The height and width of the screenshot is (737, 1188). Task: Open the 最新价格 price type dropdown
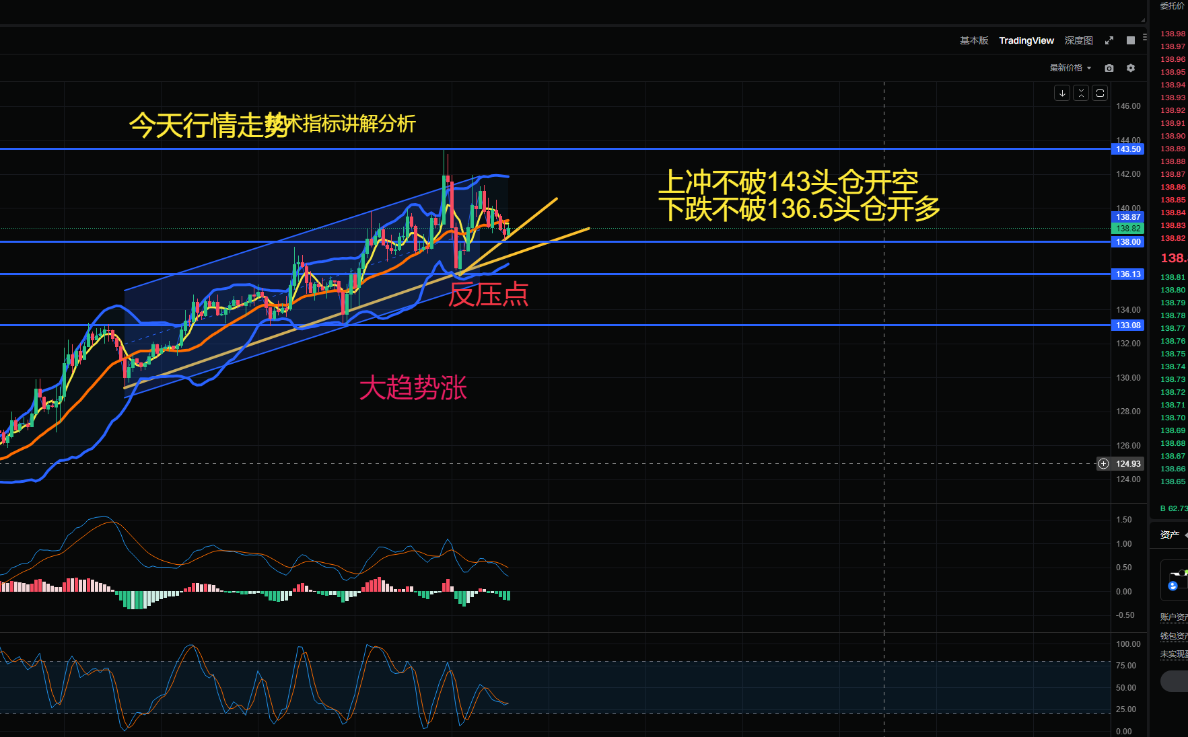(1070, 68)
